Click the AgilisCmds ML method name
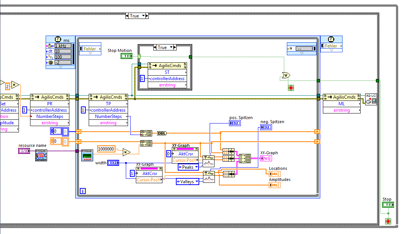Viewport: 403px width, 234px height. [x=341, y=104]
